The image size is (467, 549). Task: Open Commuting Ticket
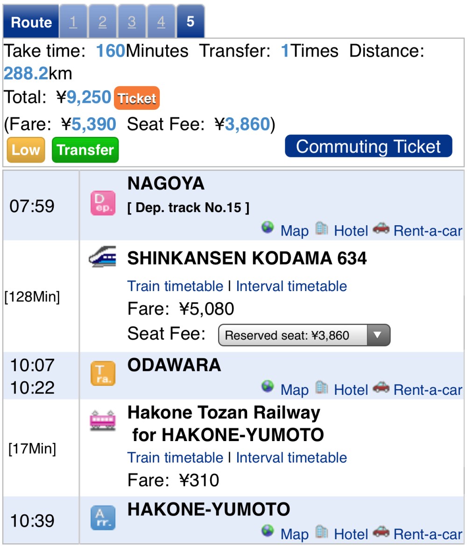coord(368,146)
